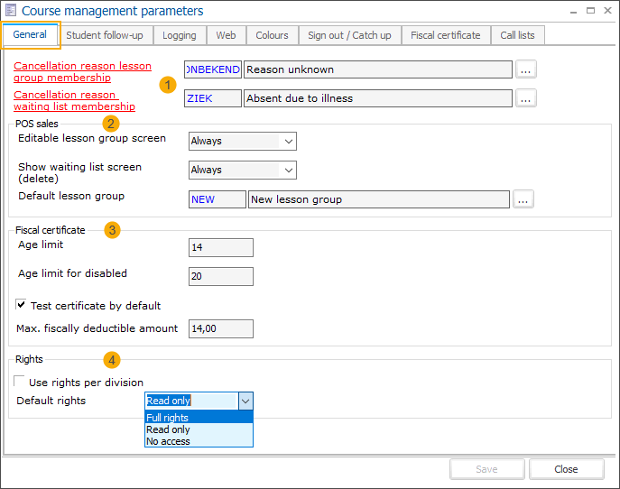The image size is (620, 489).
Task: Click the Age limit input field
Action: (x=221, y=248)
